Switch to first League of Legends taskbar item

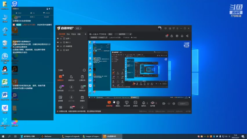pyautogui.click(x=71, y=137)
